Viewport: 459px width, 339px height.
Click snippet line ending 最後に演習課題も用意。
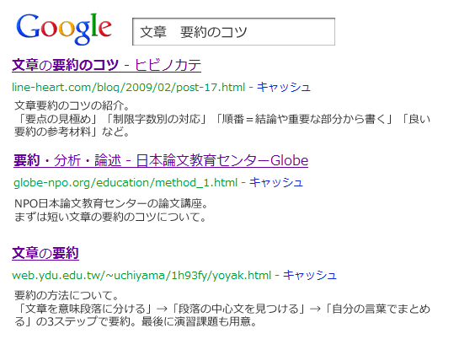point(136,322)
